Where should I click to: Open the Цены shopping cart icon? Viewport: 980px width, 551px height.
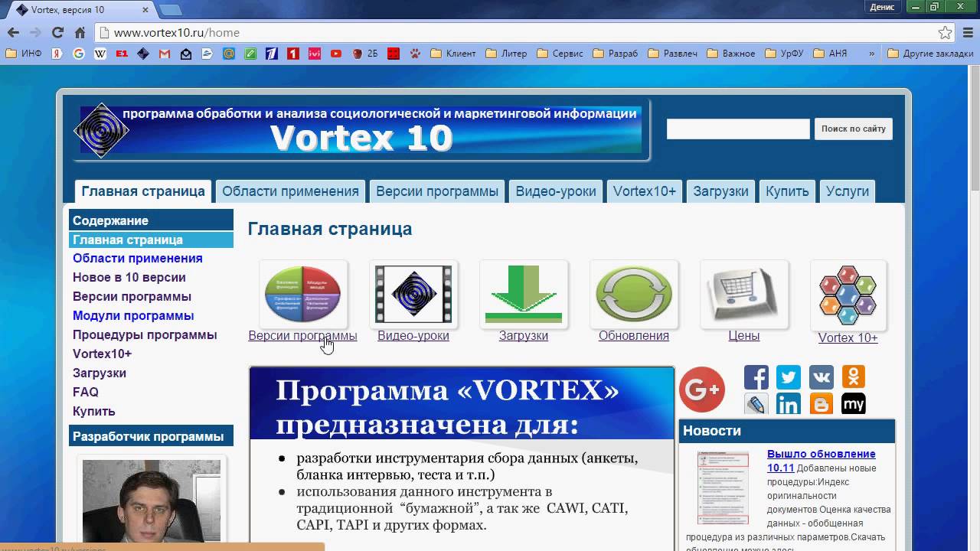point(744,295)
